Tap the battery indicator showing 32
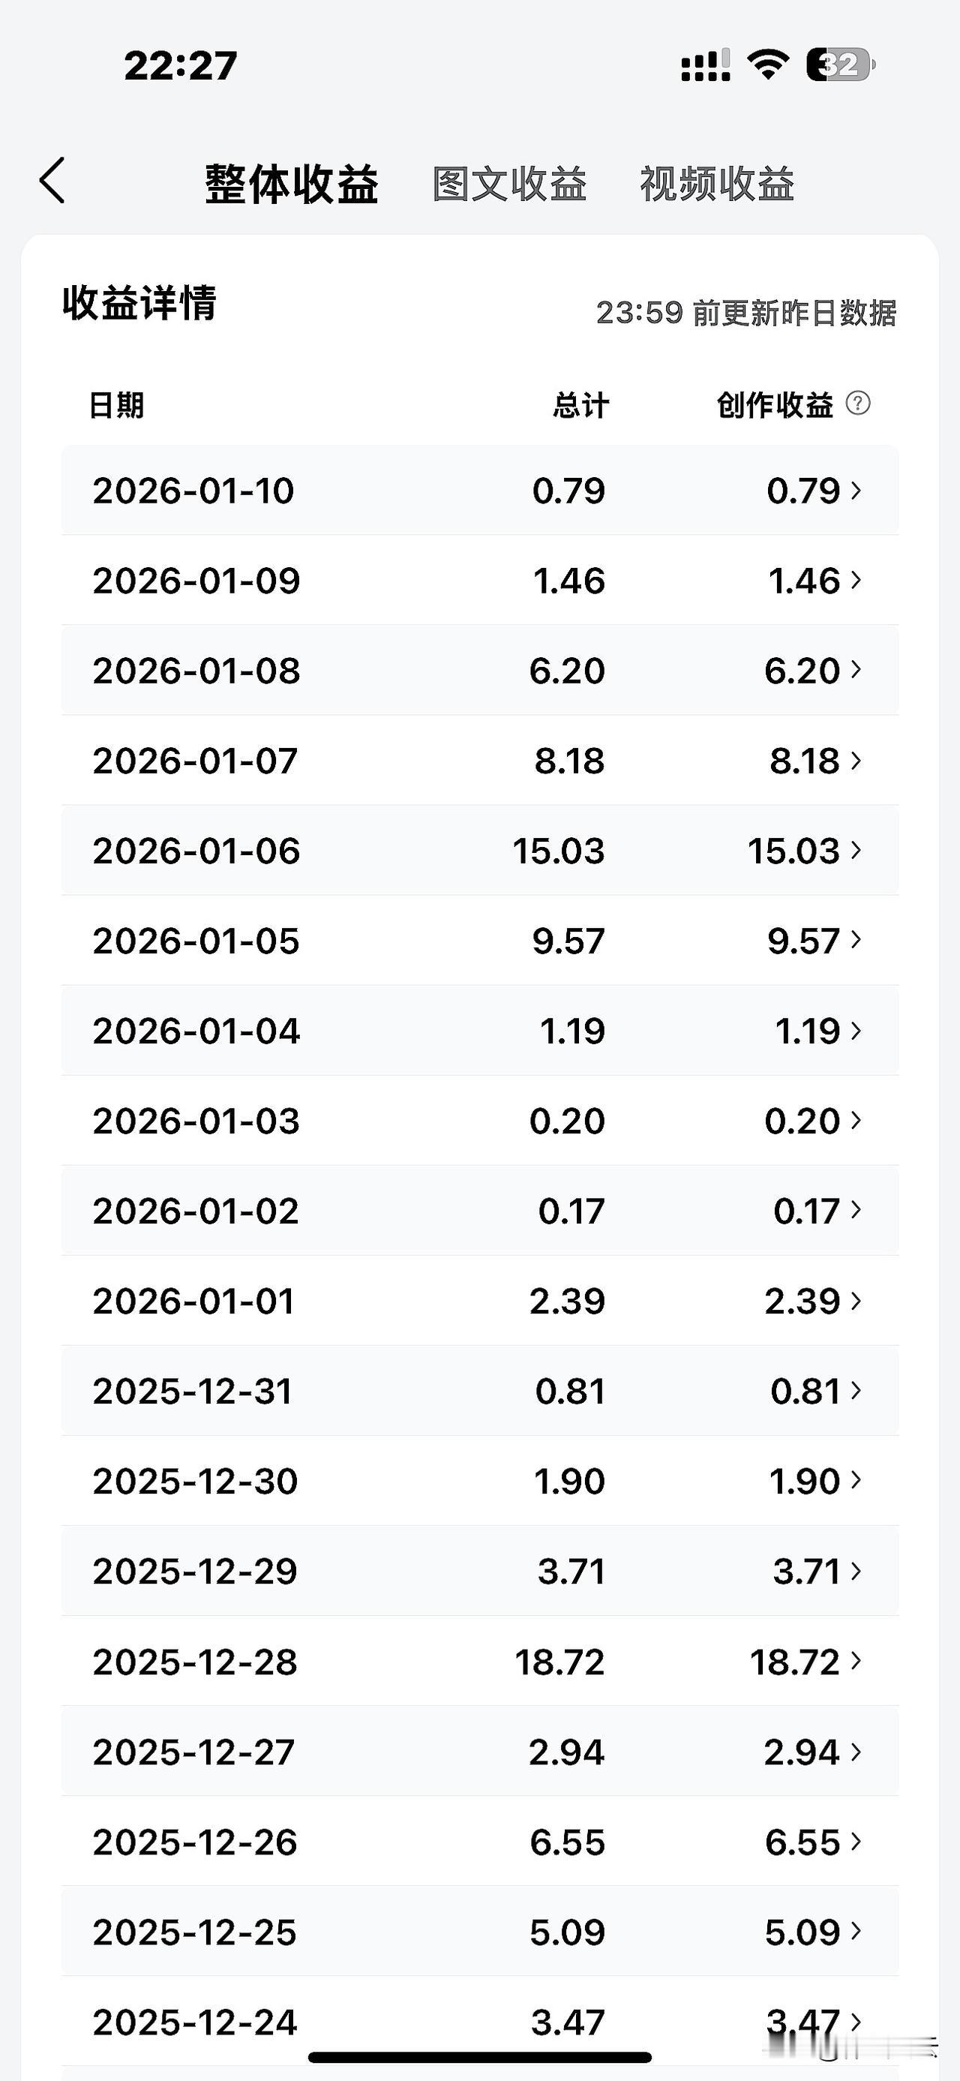Image resolution: width=960 pixels, height=2081 pixels. pos(841,65)
